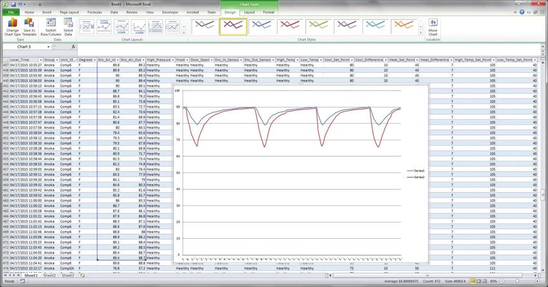The image size is (548, 287).
Task: Open the Select Data dialog
Action: pos(68,27)
